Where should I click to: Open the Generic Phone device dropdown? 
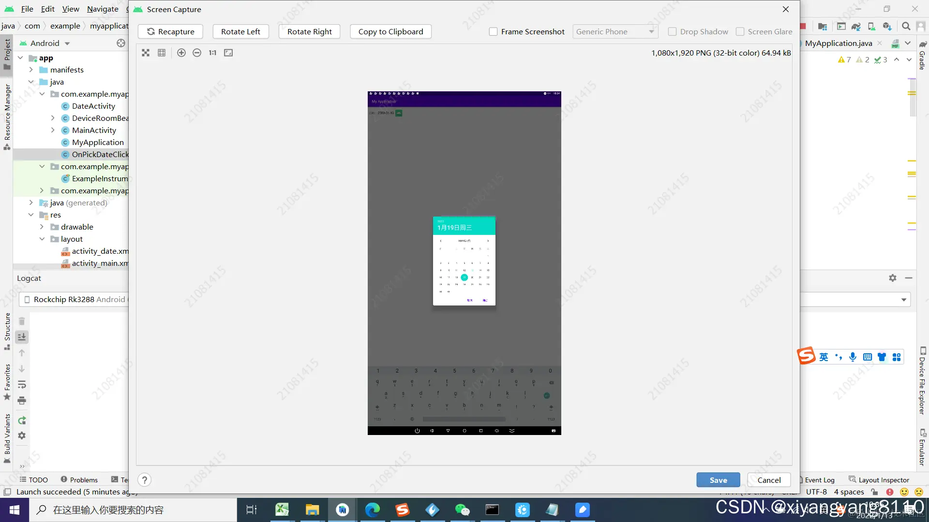click(614, 32)
